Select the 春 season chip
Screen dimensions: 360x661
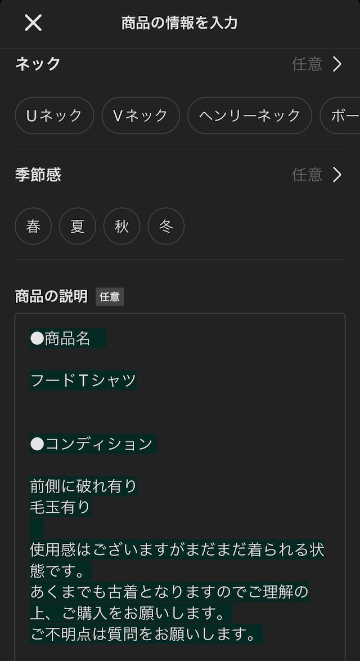tap(33, 226)
